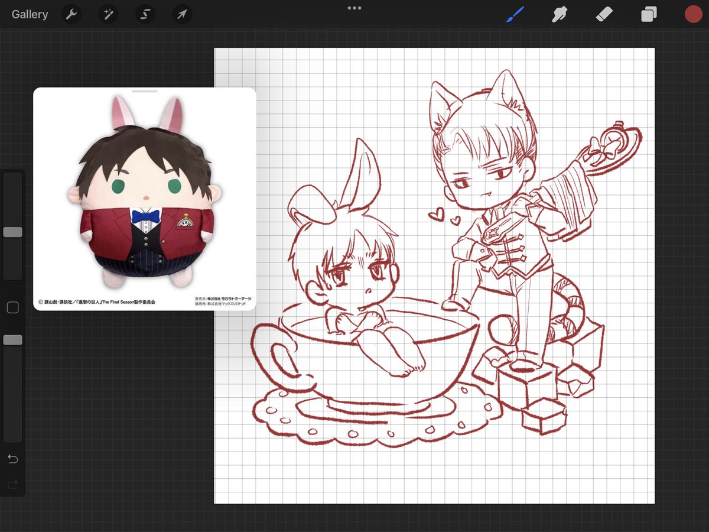
Task: Redo the last action
Action: click(12, 485)
